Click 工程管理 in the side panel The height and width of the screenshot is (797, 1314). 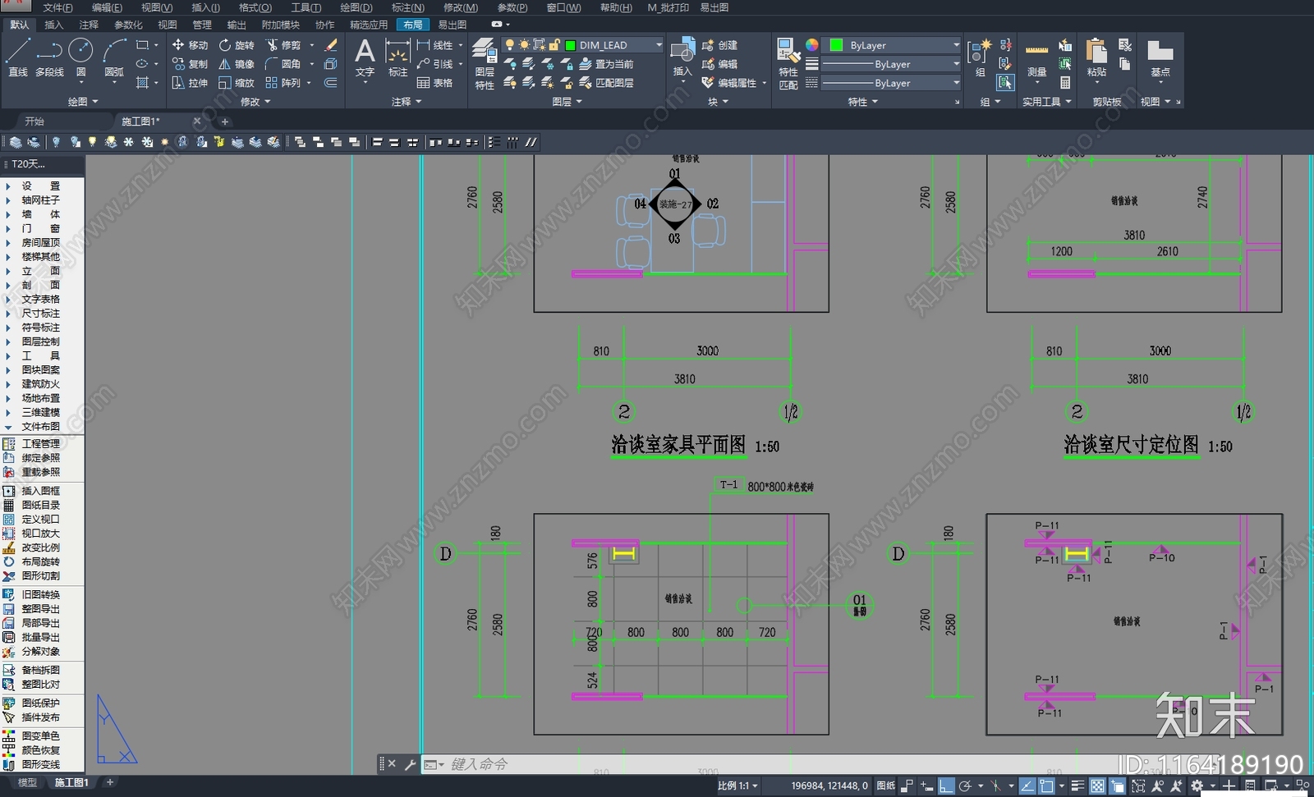click(x=41, y=444)
